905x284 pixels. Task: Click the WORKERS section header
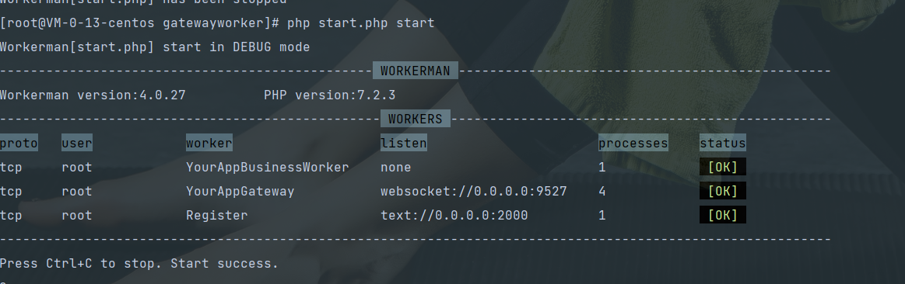coord(416,119)
